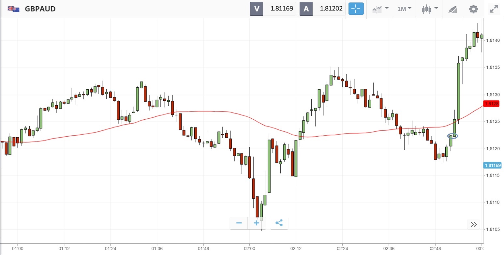504x255 pixels.
Task: Toggle the crosshair cursor button
Action: click(356, 9)
